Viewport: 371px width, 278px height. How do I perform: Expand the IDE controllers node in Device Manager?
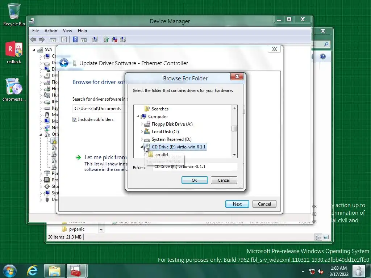[x=41, y=102]
